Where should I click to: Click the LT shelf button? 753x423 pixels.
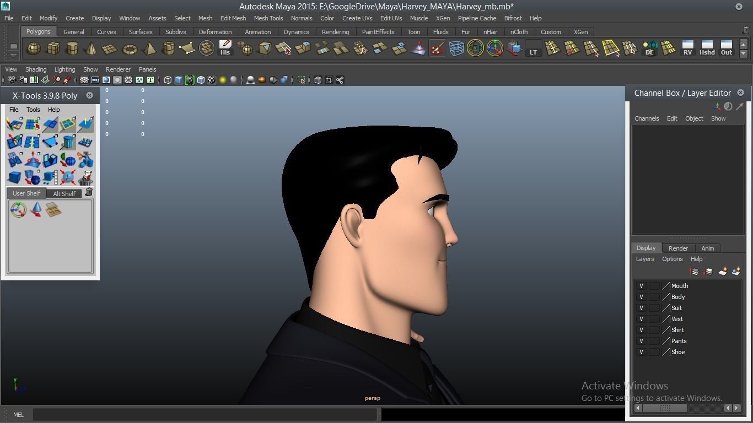pyautogui.click(x=533, y=48)
